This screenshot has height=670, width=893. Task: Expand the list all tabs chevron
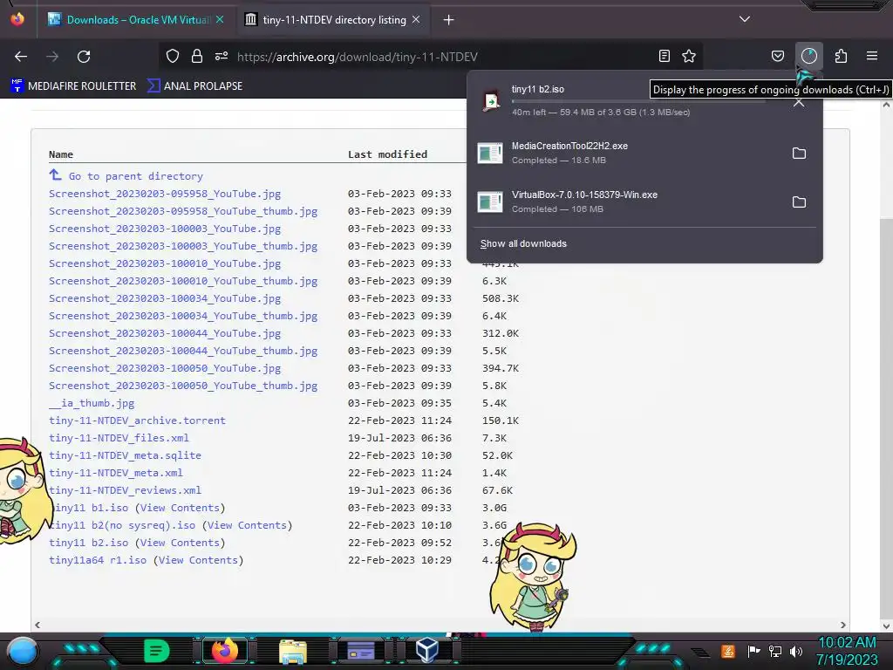pos(745,19)
